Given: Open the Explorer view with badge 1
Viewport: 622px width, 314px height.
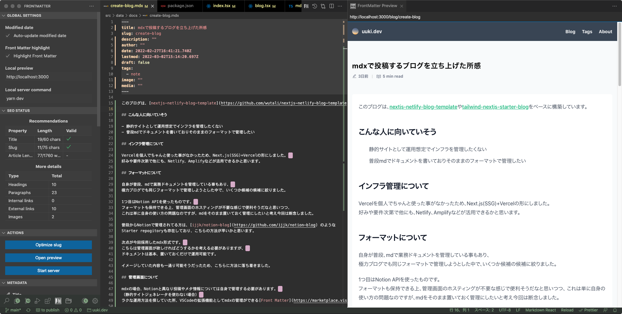Looking at the screenshot, I should pos(17,301).
